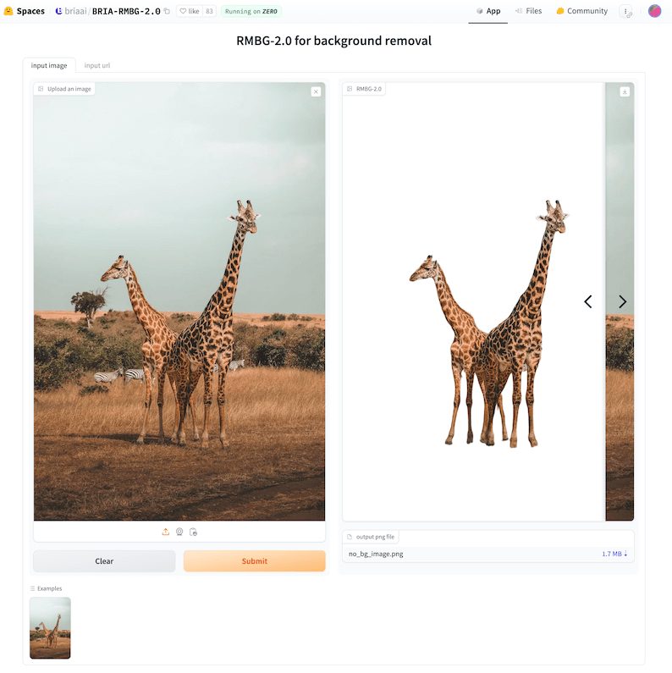The width and height of the screenshot is (672, 673).
Task: Click the Running on ZERO status badge
Action: pos(251,11)
